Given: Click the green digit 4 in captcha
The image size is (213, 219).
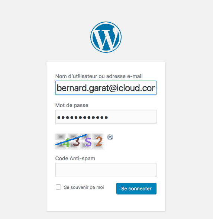Looking at the screenshot, I should 66,142.
